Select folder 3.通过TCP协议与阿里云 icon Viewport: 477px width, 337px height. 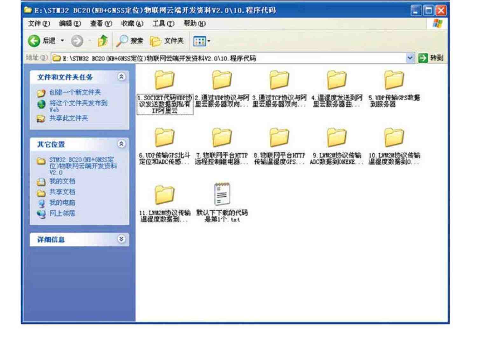279,80
